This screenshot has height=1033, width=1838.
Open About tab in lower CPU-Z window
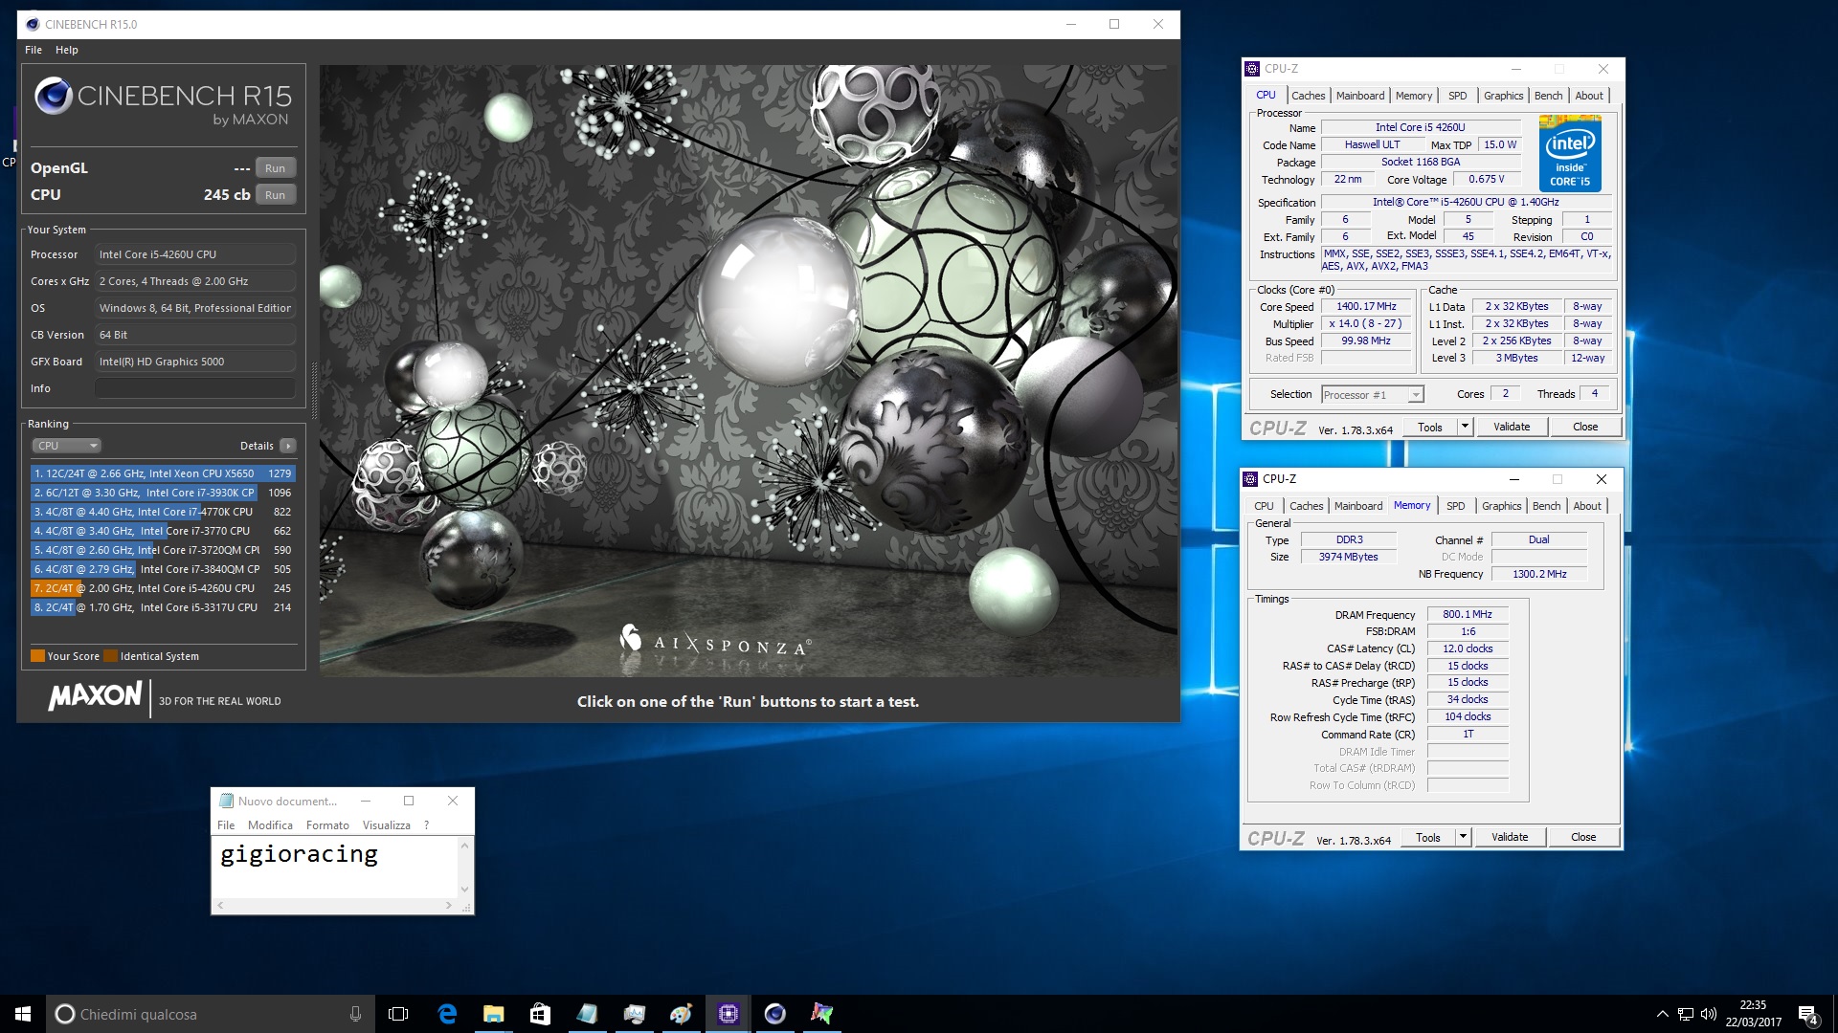pos(1587,506)
